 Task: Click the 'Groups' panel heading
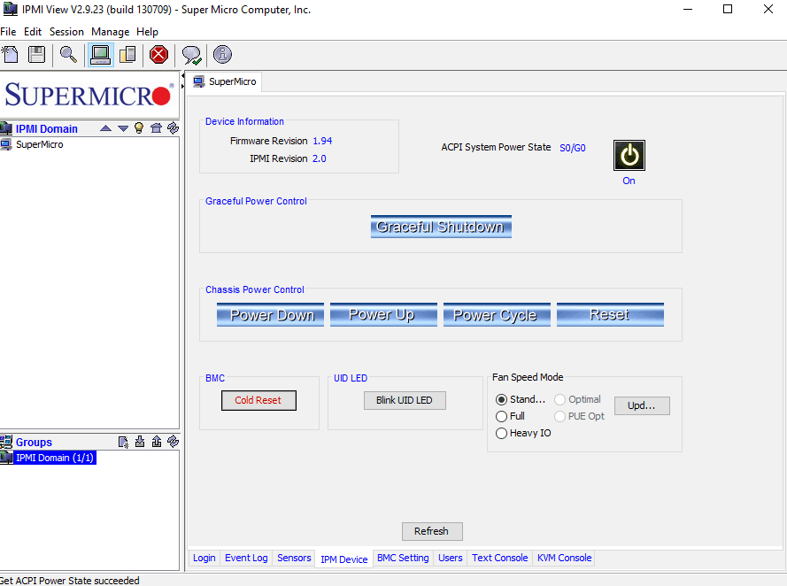coord(35,442)
